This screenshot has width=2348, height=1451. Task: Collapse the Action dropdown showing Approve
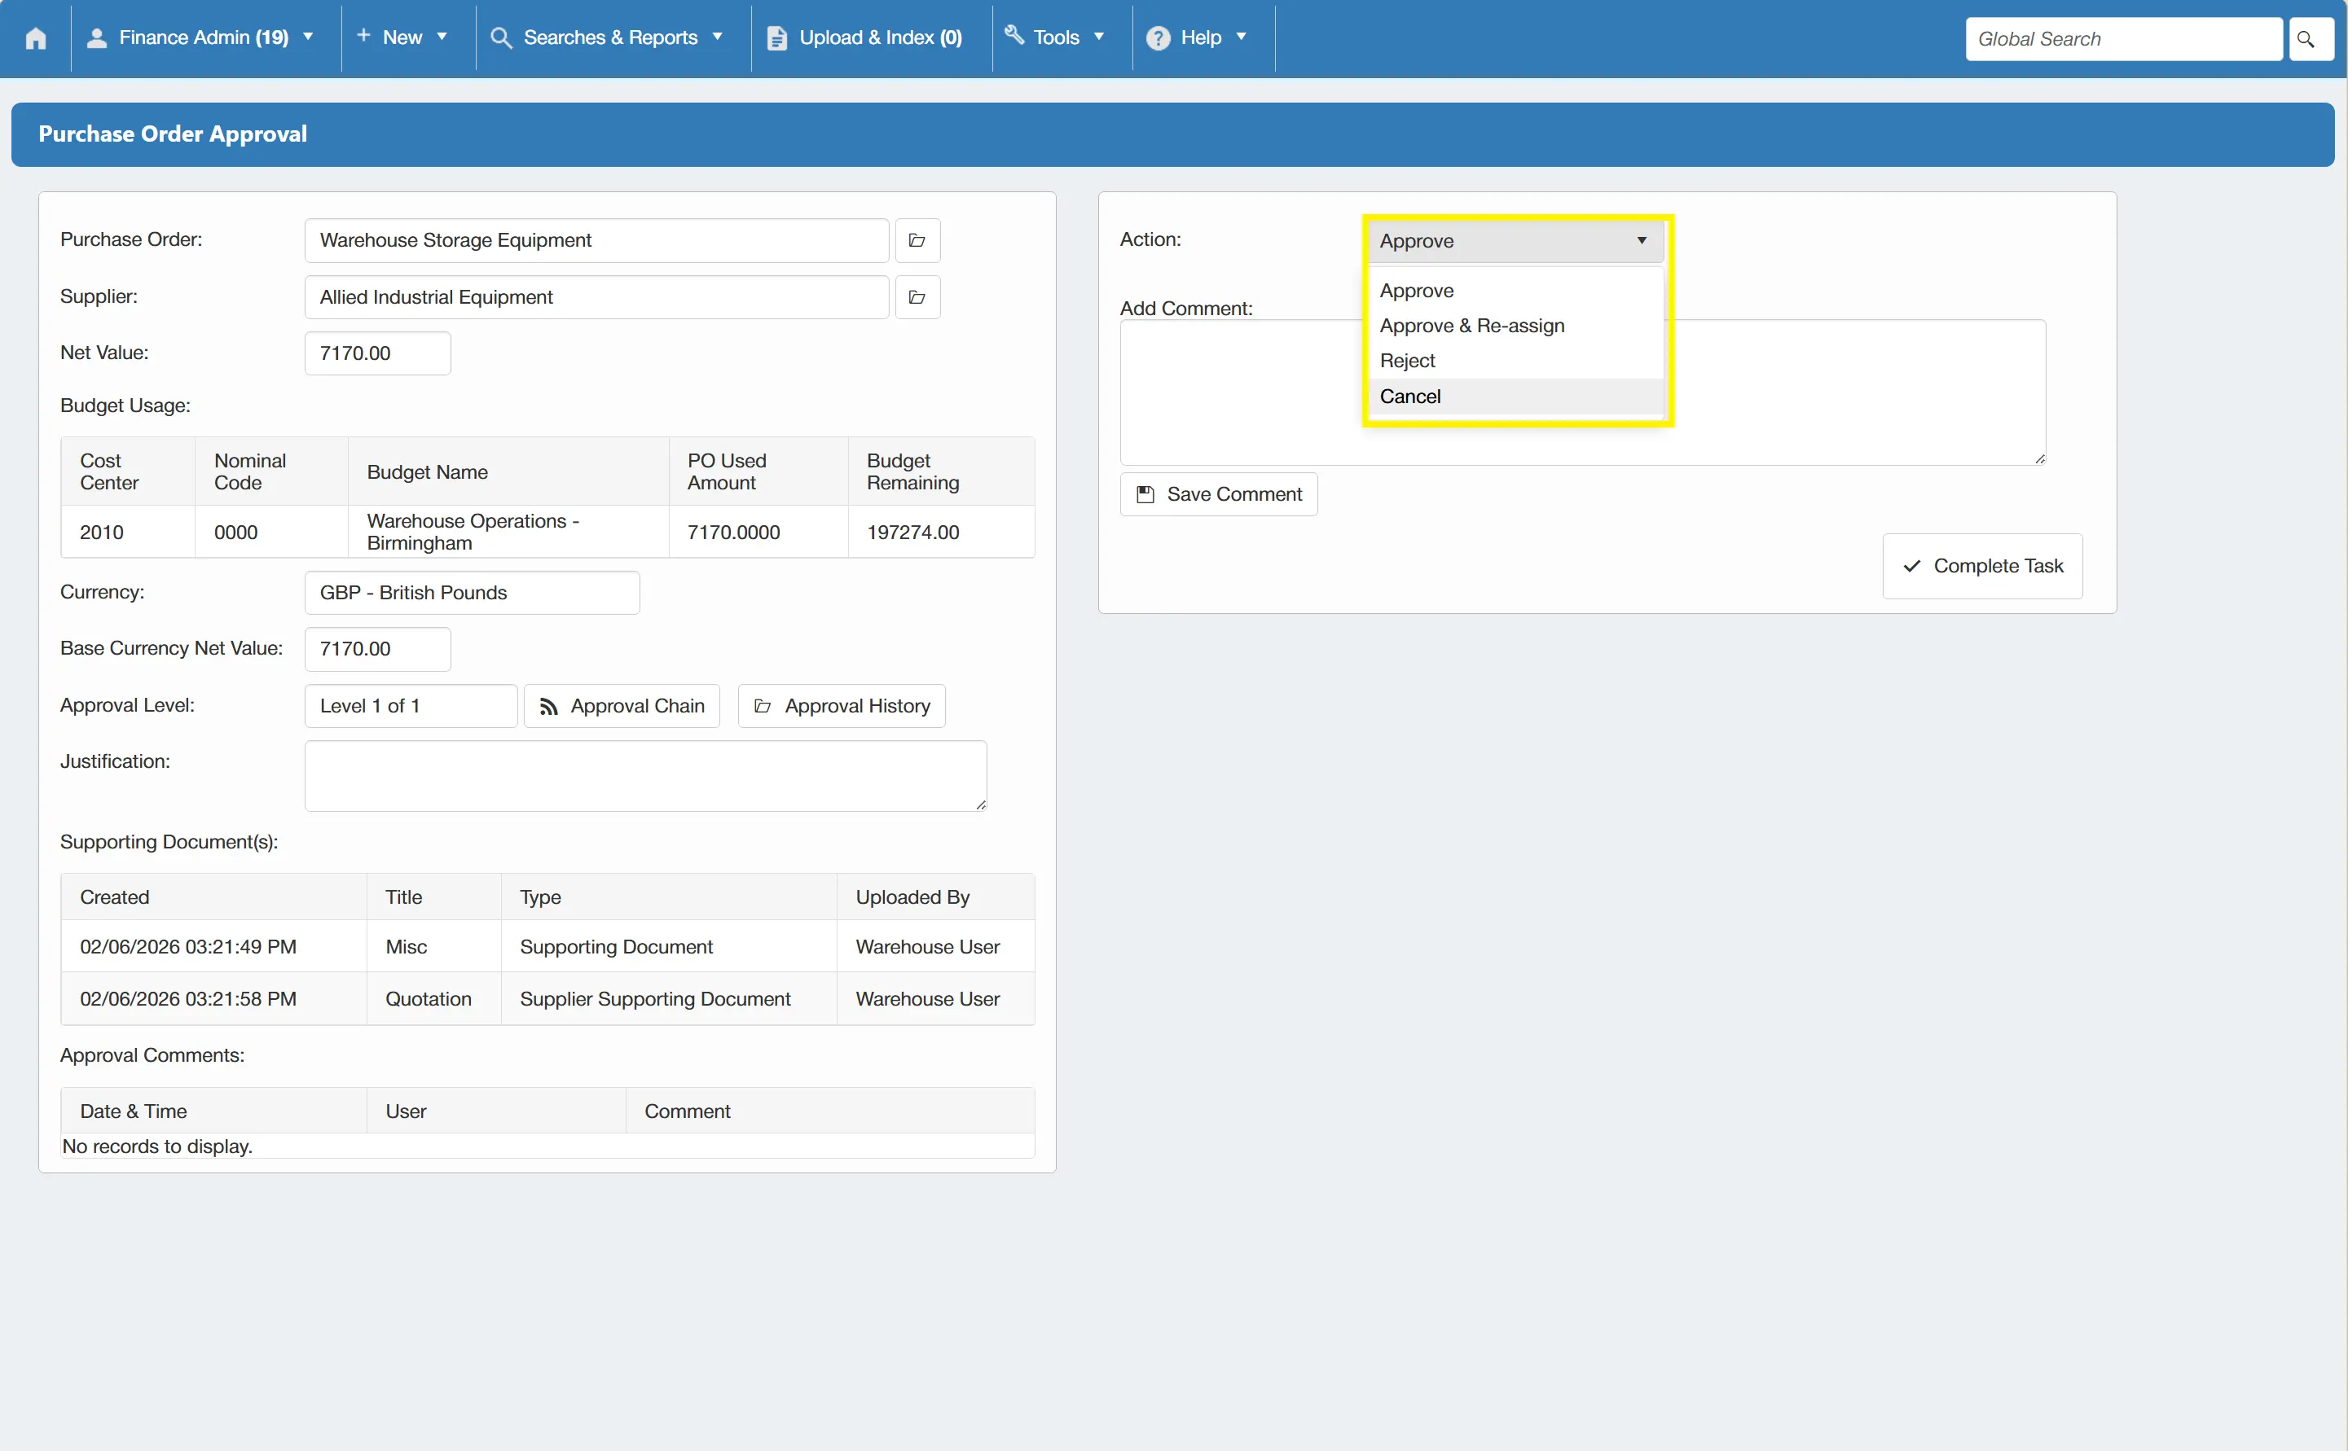tap(1515, 241)
